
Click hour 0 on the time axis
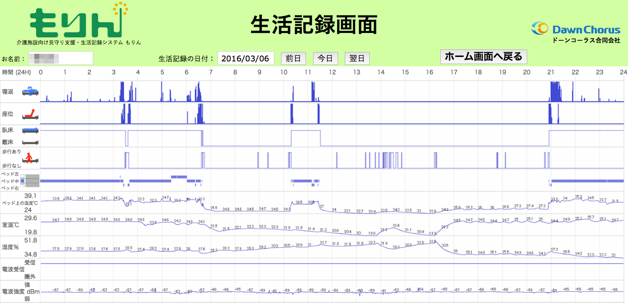click(41, 72)
